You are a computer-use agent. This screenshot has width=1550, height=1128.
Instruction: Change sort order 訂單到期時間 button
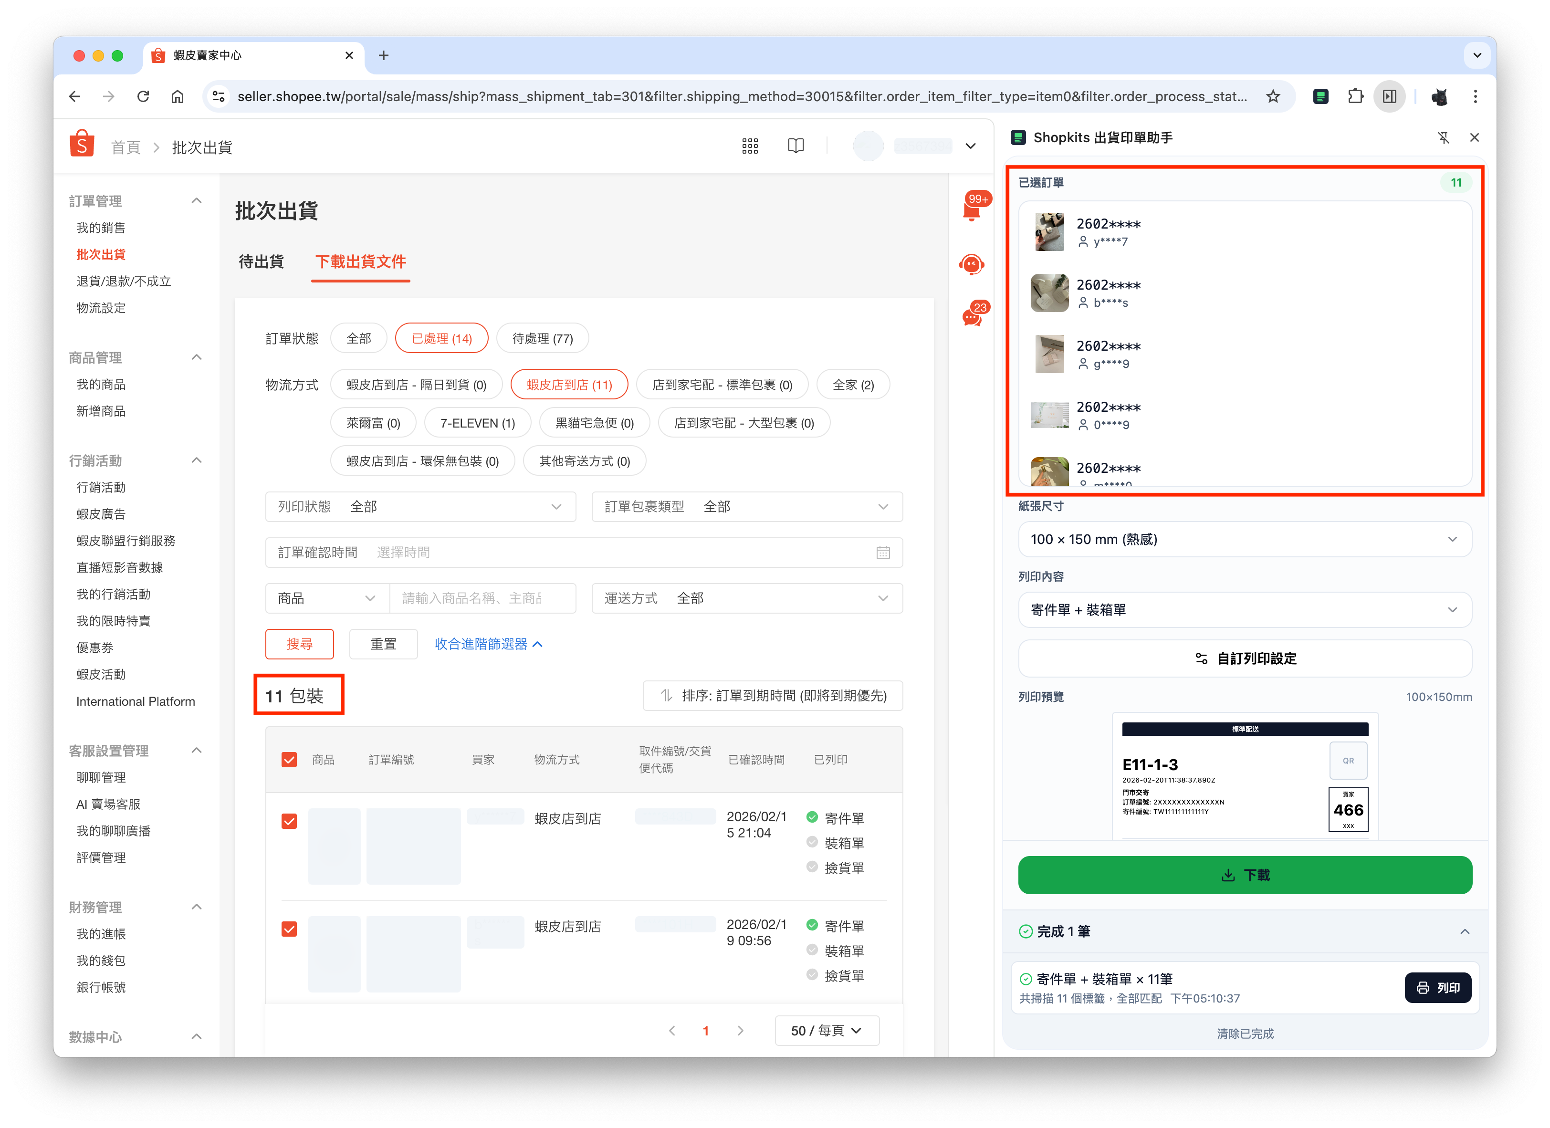coord(772,696)
